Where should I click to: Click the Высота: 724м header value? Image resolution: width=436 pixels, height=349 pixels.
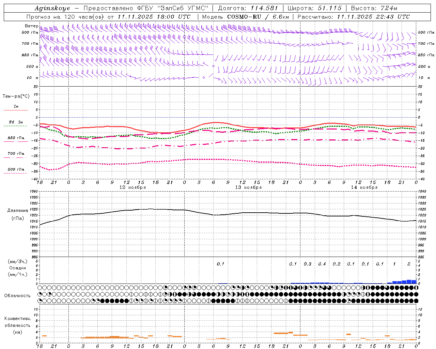pos(374,8)
